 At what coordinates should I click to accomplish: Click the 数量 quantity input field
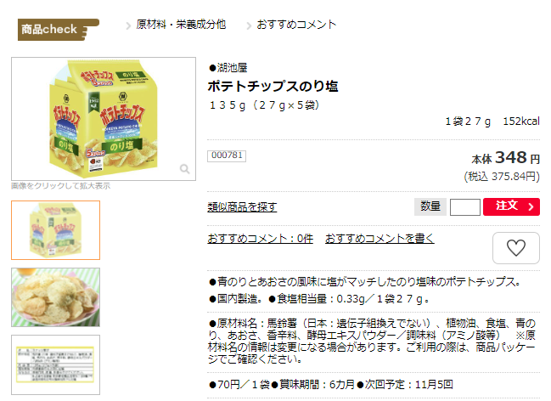pyautogui.click(x=465, y=206)
